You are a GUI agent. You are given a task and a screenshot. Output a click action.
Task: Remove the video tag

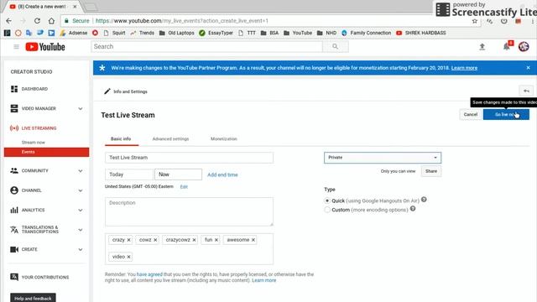click(x=128, y=257)
